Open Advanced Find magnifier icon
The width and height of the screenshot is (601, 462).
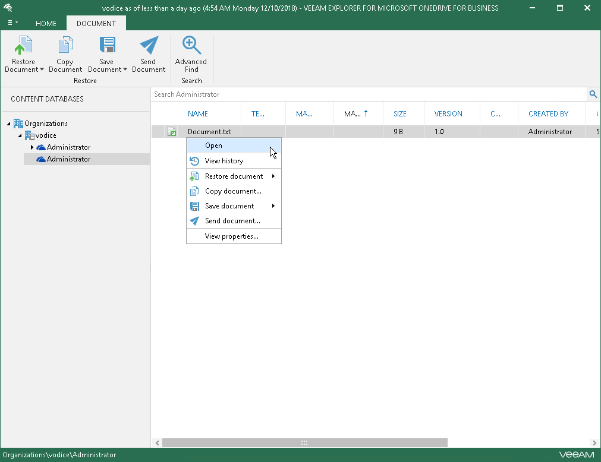[191, 45]
